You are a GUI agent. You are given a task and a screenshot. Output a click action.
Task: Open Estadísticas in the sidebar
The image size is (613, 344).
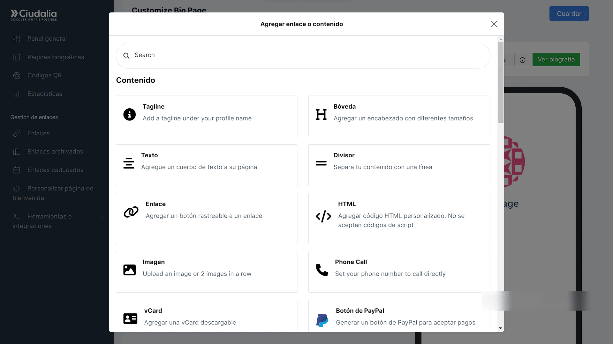coord(45,94)
